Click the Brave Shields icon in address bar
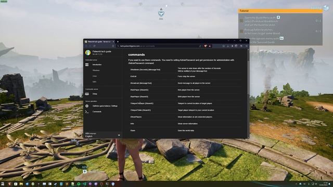This screenshot has width=333, height=187. click(206, 46)
